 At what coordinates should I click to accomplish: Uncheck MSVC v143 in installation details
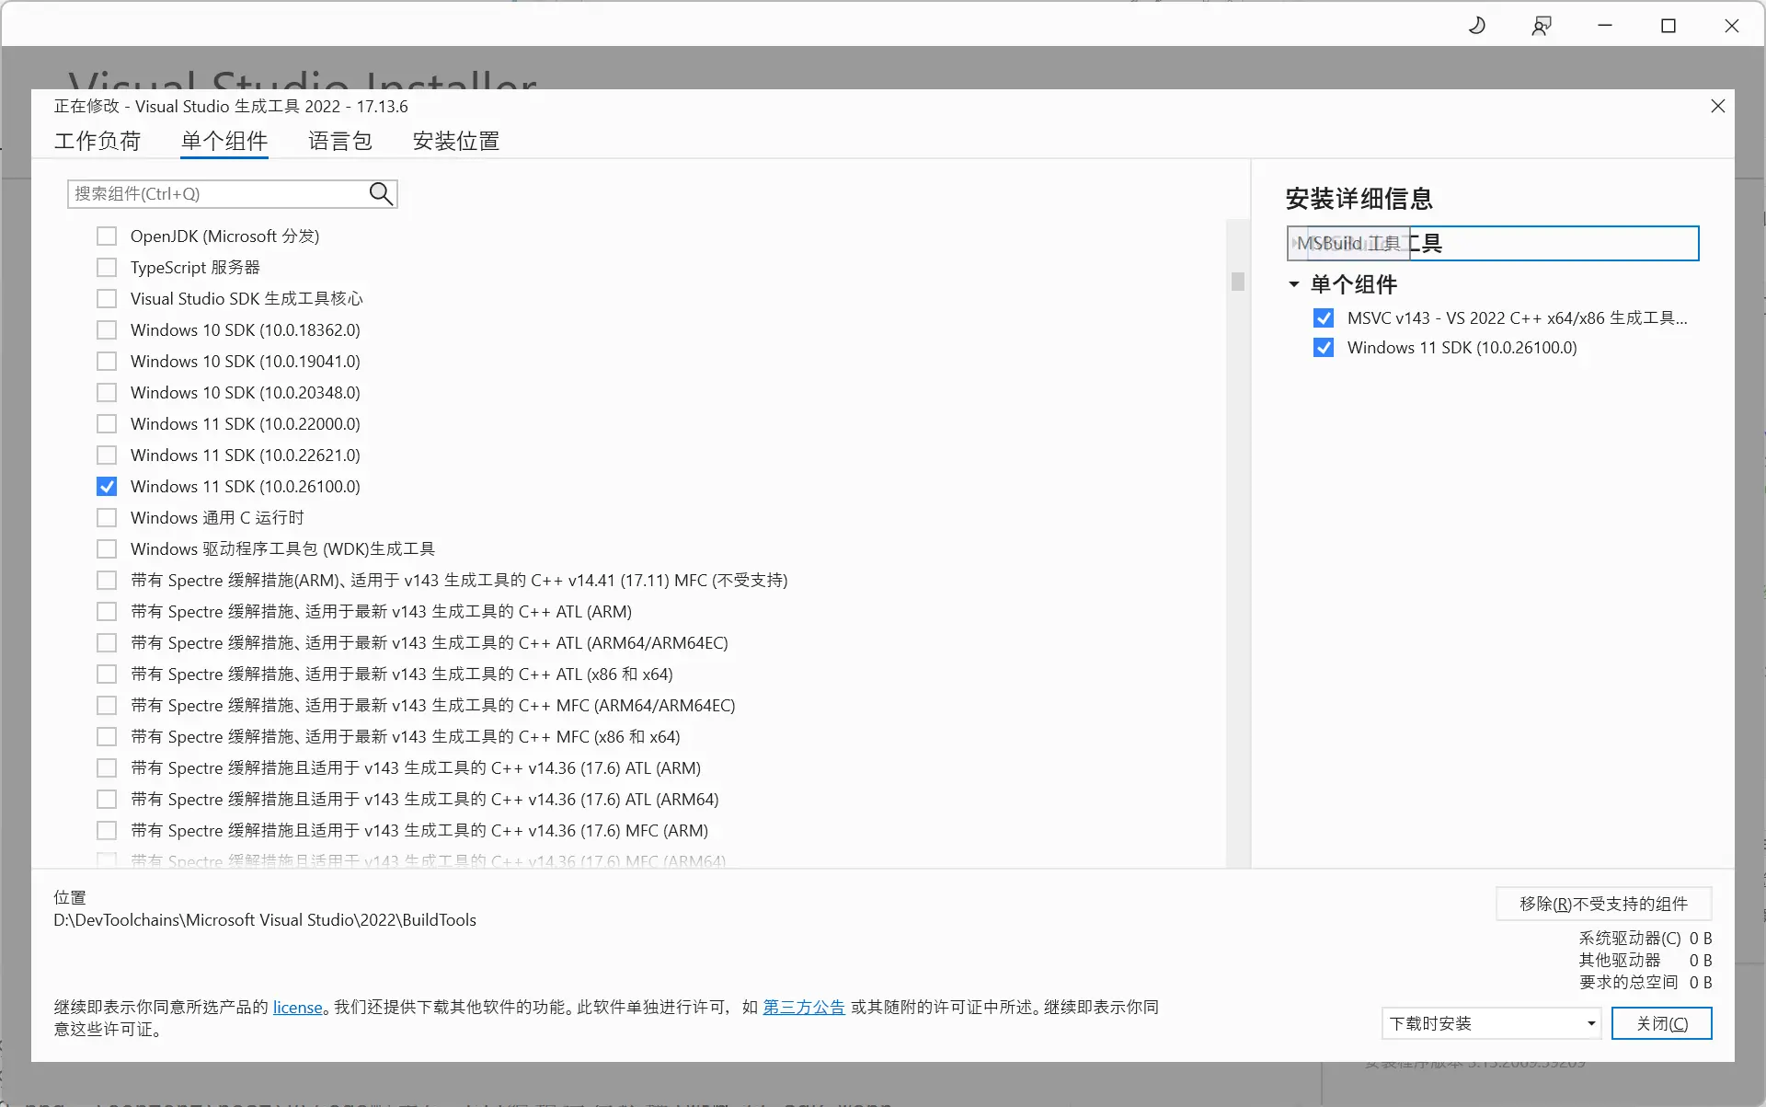[x=1324, y=318]
